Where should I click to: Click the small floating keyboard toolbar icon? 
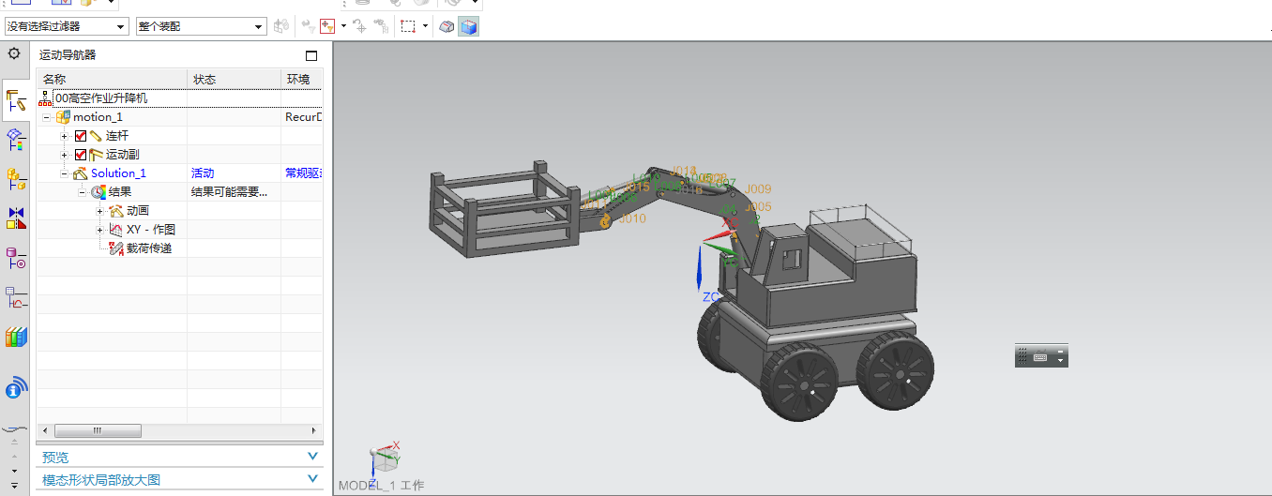point(1039,356)
